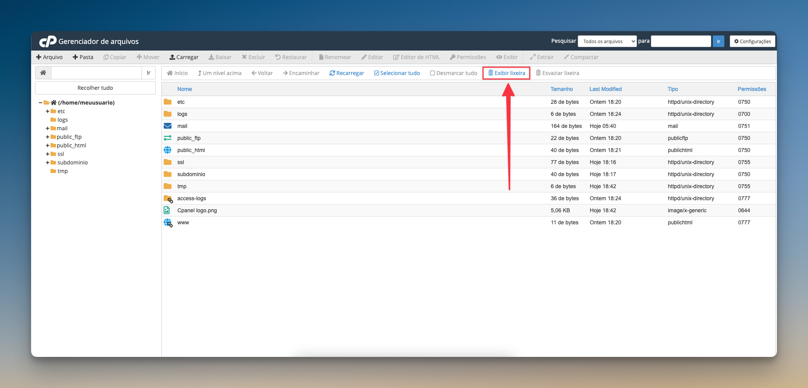Sort list by Tamanho column header

coord(561,89)
